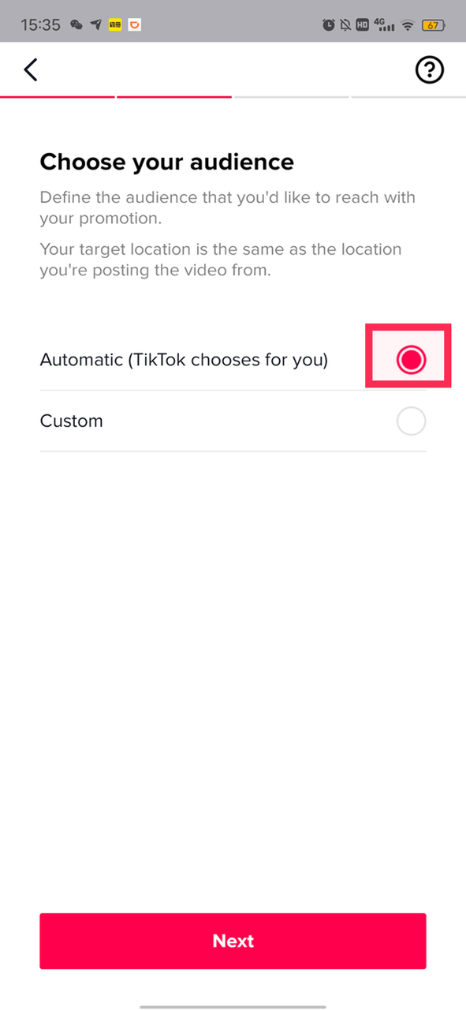466x1010 pixels.
Task: Tap the battery indicator showing 67
Action: click(434, 25)
